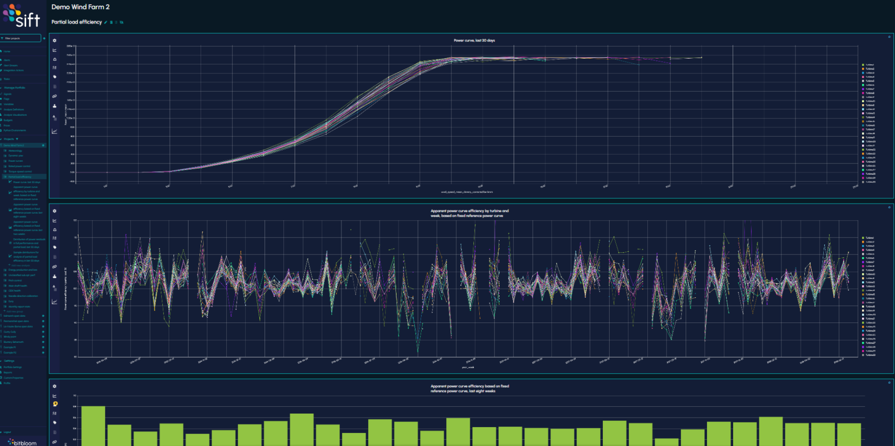Open Home in the sidebar
The image size is (895, 446).
[6, 51]
